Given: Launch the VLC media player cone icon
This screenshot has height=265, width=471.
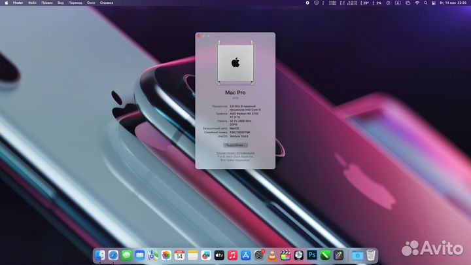Looking at the screenshot, I should pyautogui.click(x=272, y=255).
